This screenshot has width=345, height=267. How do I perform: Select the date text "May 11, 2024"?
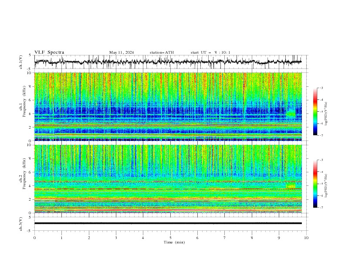point(122,52)
